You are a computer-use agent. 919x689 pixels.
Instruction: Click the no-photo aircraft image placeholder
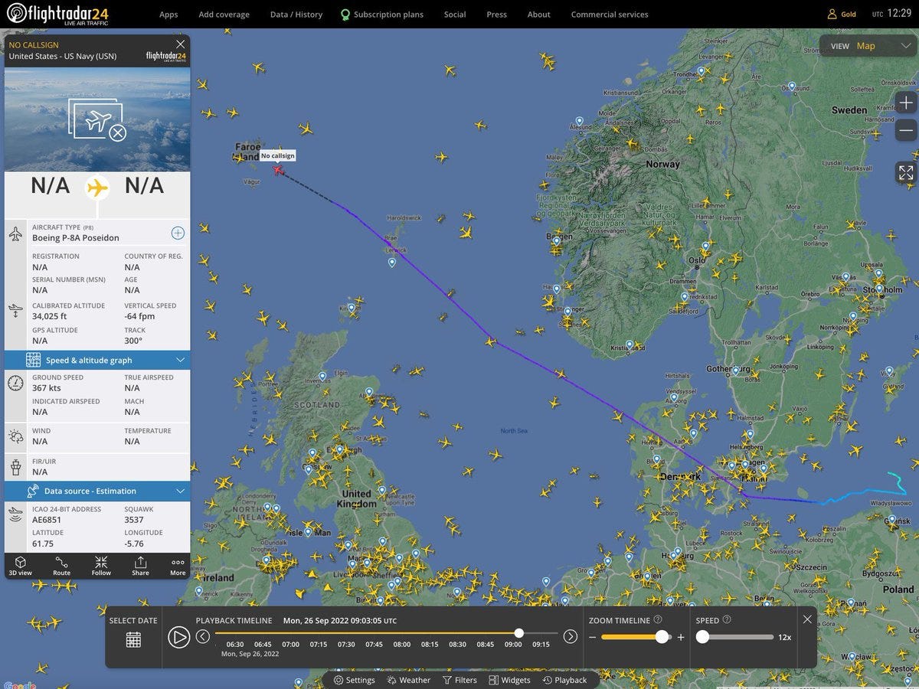pyautogui.click(x=97, y=120)
